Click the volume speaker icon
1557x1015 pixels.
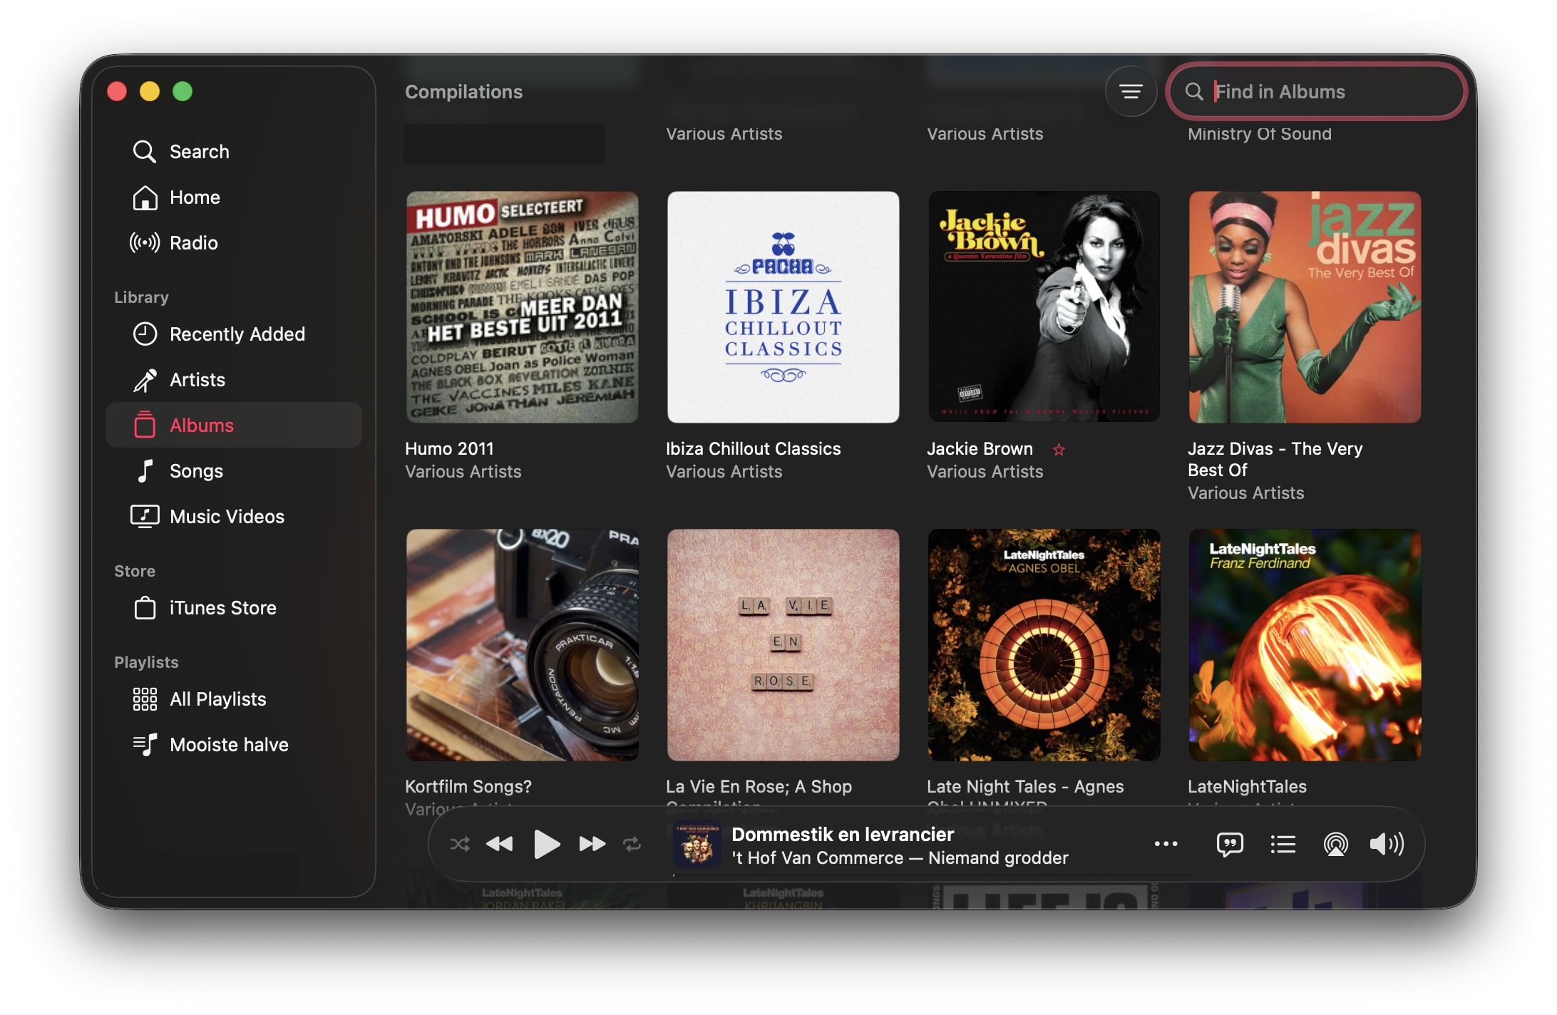(1386, 845)
